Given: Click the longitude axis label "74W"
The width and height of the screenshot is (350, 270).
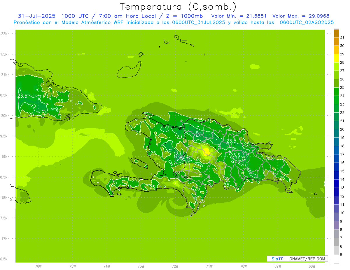Looking at the screenshot, I should tap(107, 266).
